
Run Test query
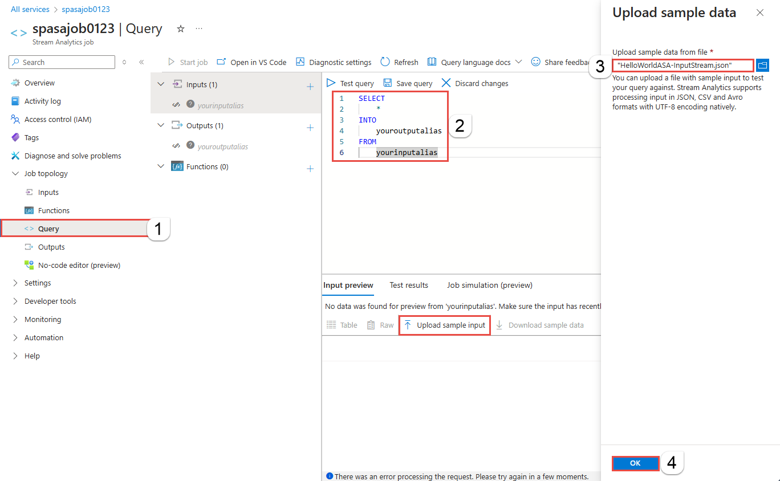pos(350,83)
